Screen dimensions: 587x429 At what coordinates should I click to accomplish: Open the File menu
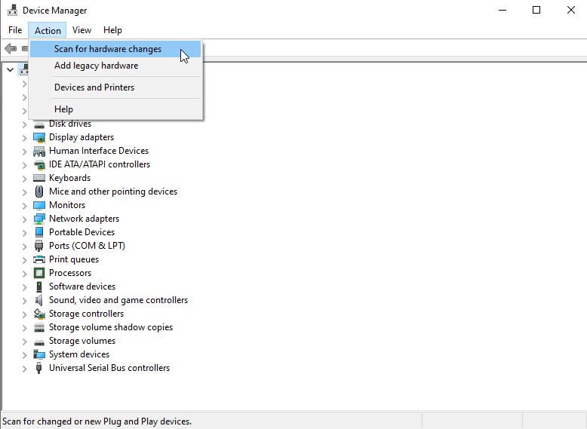coord(15,30)
